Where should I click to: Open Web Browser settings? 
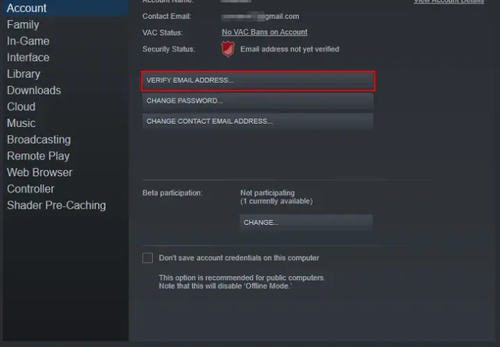coord(40,172)
